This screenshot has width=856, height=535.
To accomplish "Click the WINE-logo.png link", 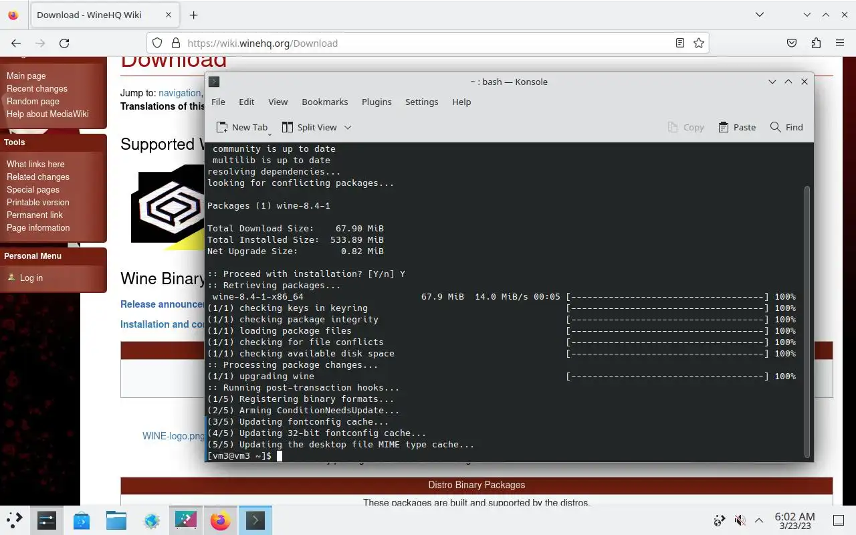I will 173,436.
